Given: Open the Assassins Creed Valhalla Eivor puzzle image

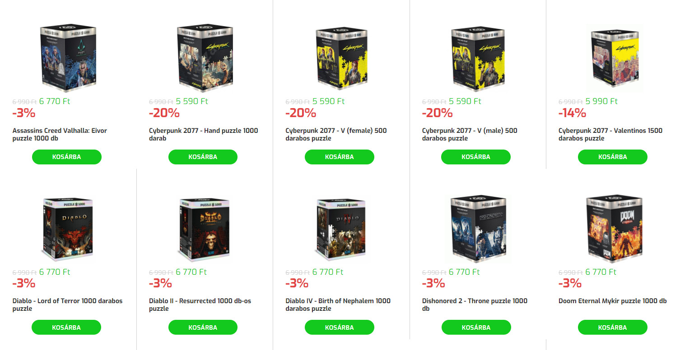Looking at the screenshot, I should (67, 58).
